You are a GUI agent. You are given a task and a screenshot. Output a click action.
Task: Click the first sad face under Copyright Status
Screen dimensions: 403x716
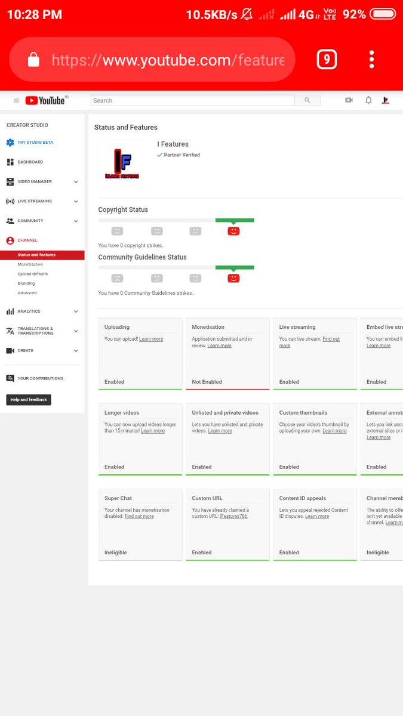117,231
